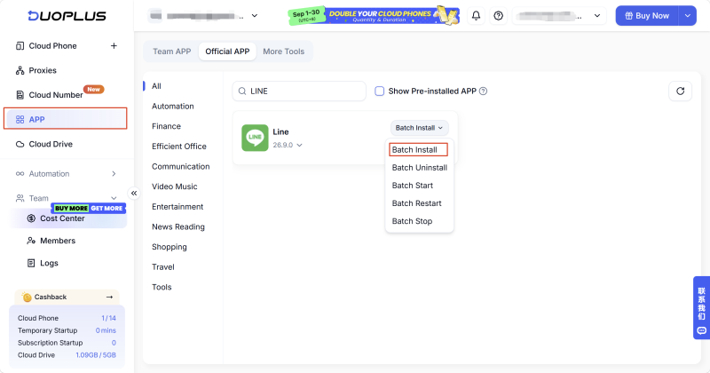Open the Cloud Number section

tap(50, 95)
